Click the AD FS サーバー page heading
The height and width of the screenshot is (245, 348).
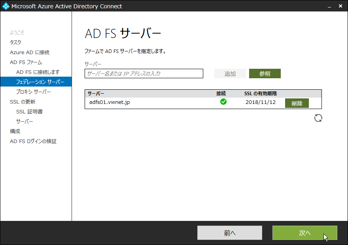(x=123, y=34)
